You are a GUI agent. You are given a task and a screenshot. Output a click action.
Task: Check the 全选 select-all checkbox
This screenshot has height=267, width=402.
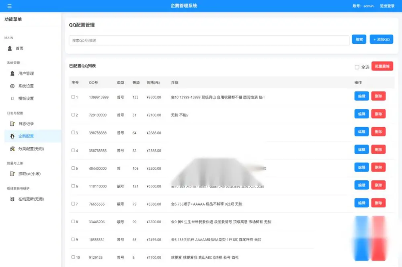(x=357, y=67)
